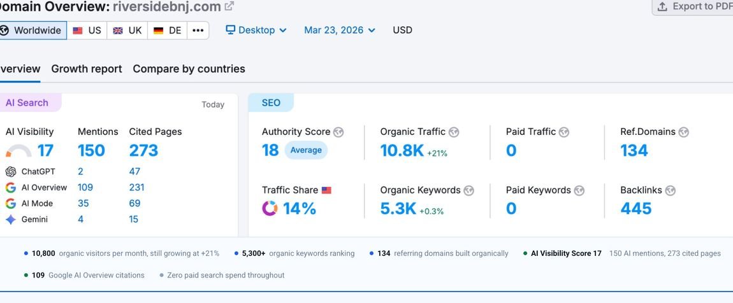This screenshot has width=733, height=303.
Task: Open the Mar 23, 2026 date dropdown
Action: click(339, 31)
